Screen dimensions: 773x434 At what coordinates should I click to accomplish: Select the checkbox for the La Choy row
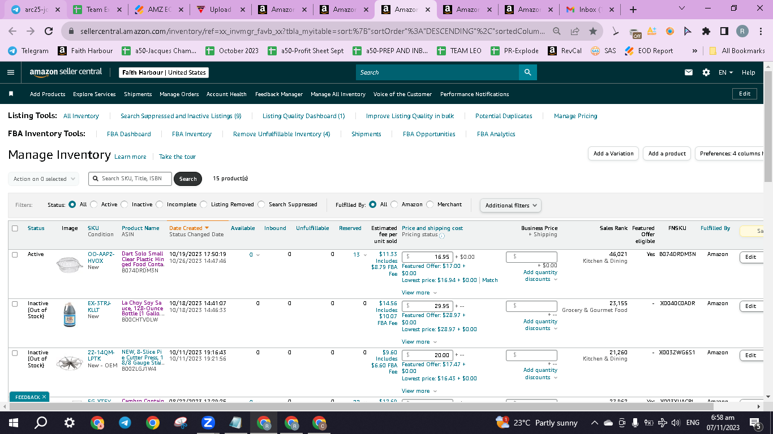pos(15,304)
